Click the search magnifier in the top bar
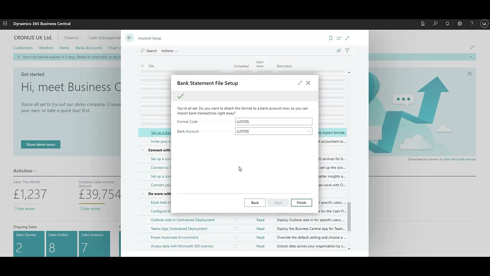 (435, 24)
